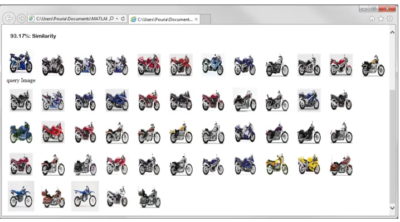Click the scrollbar up arrow

392,32
